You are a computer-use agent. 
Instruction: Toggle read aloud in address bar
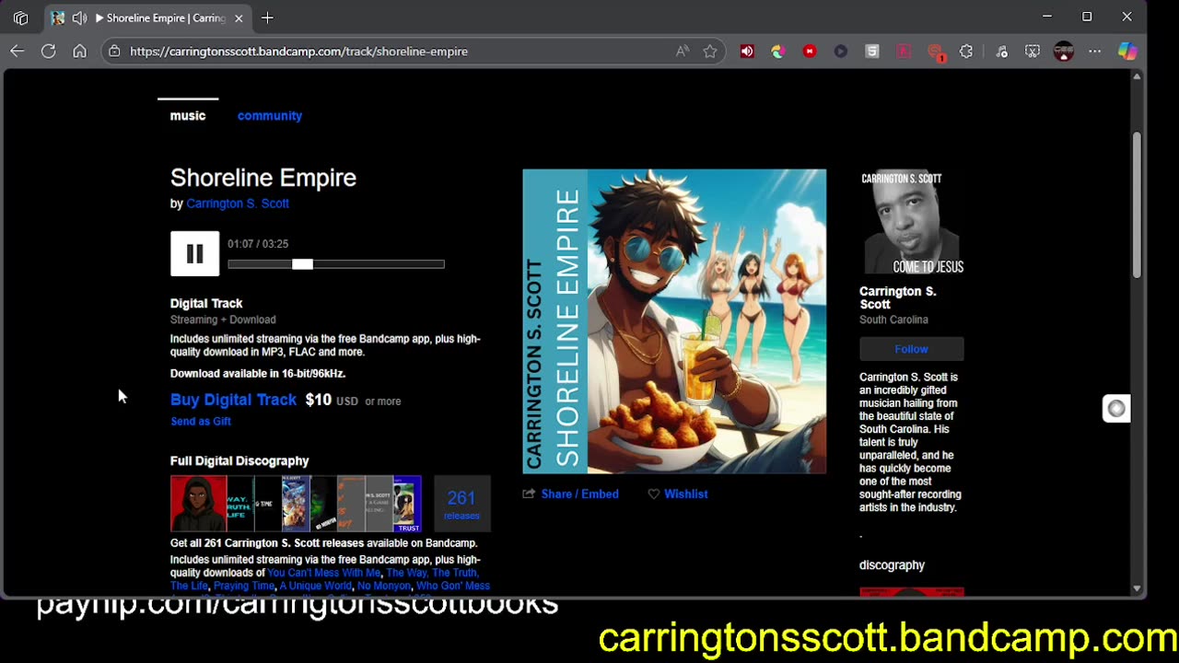pyautogui.click(x=683, y=52)
